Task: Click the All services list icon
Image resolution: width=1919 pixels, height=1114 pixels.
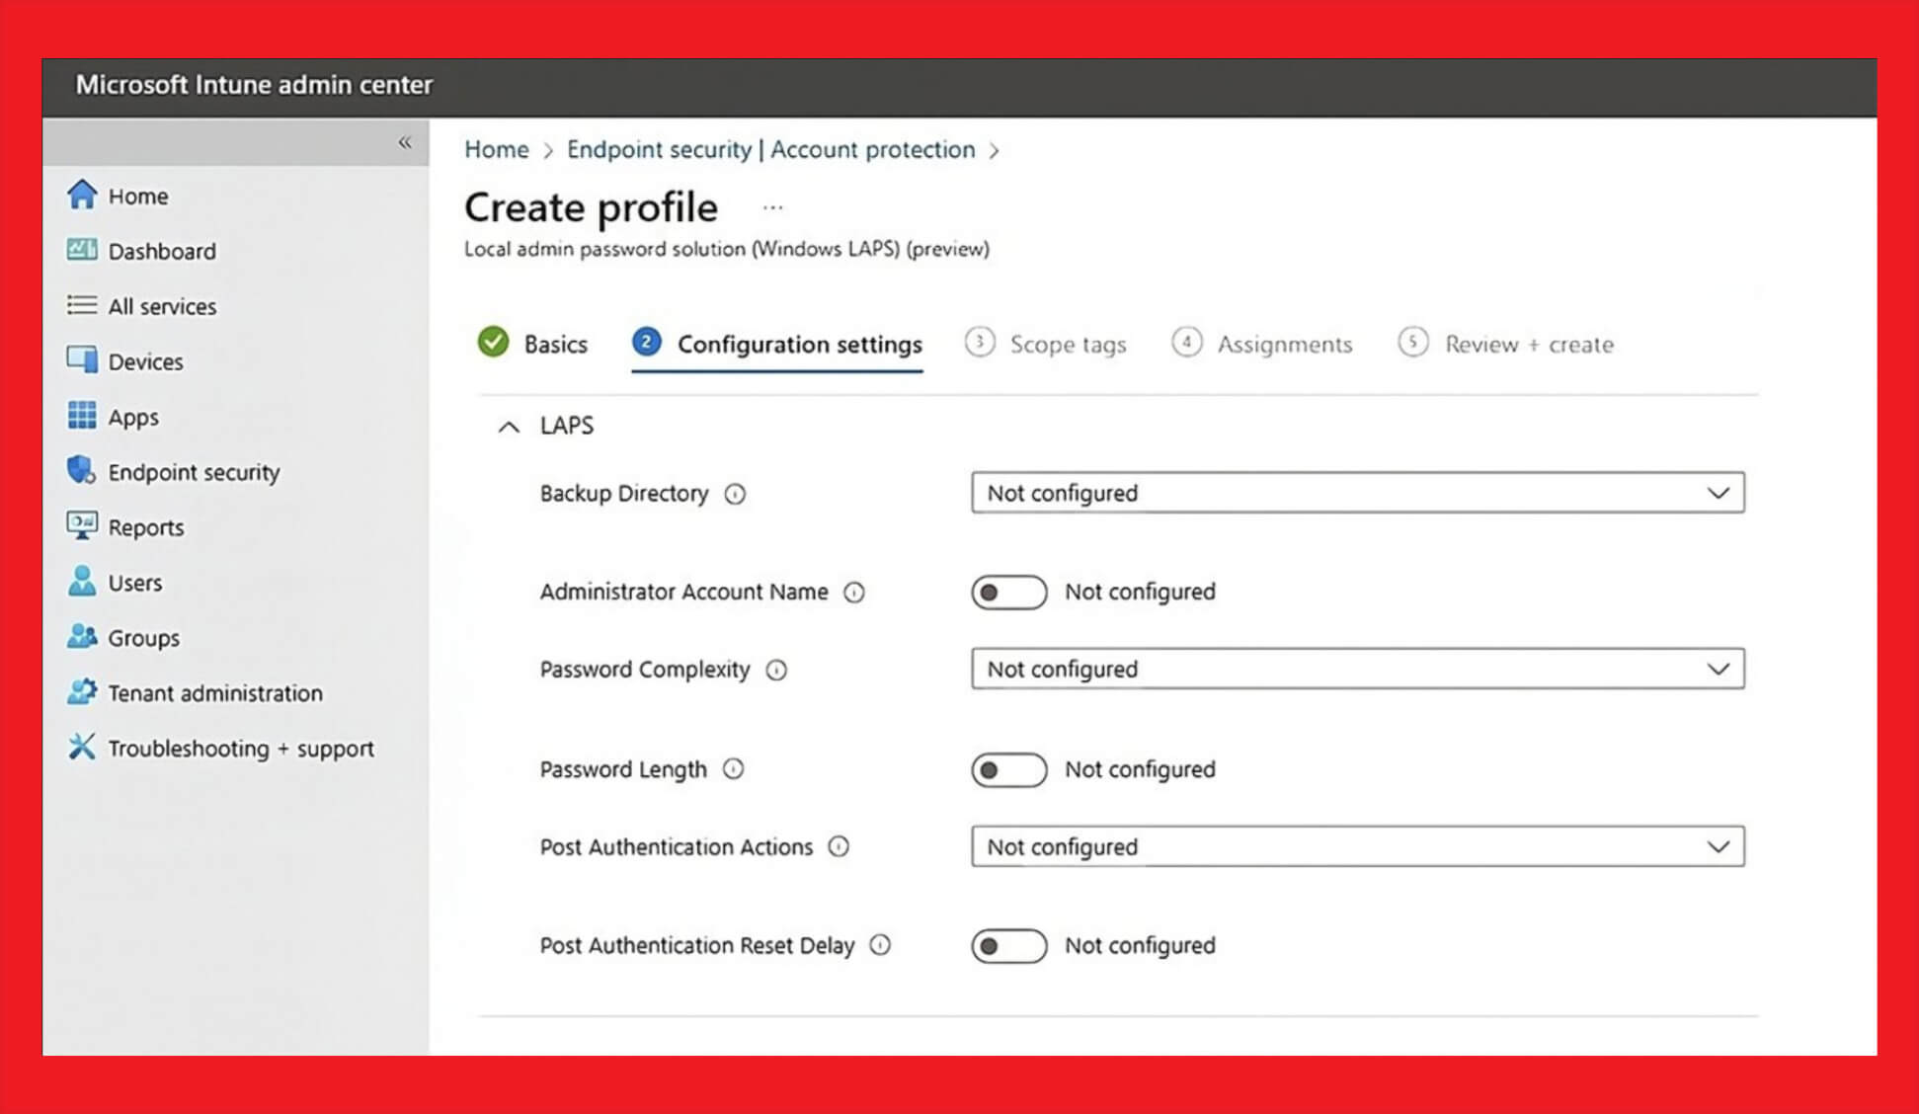Action: 82,305
